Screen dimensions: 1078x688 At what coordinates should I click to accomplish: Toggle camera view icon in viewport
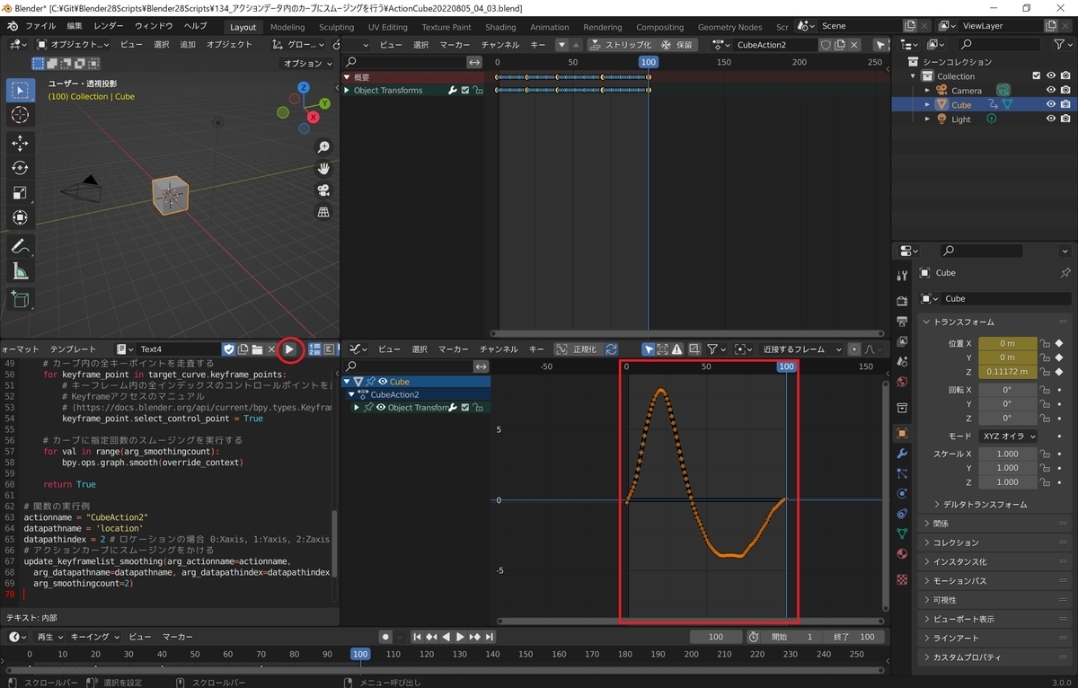323,190
